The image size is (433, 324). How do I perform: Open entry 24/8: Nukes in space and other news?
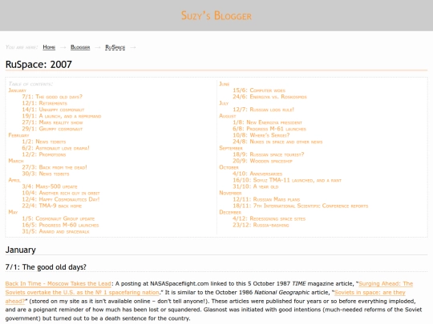coord(277,142)
